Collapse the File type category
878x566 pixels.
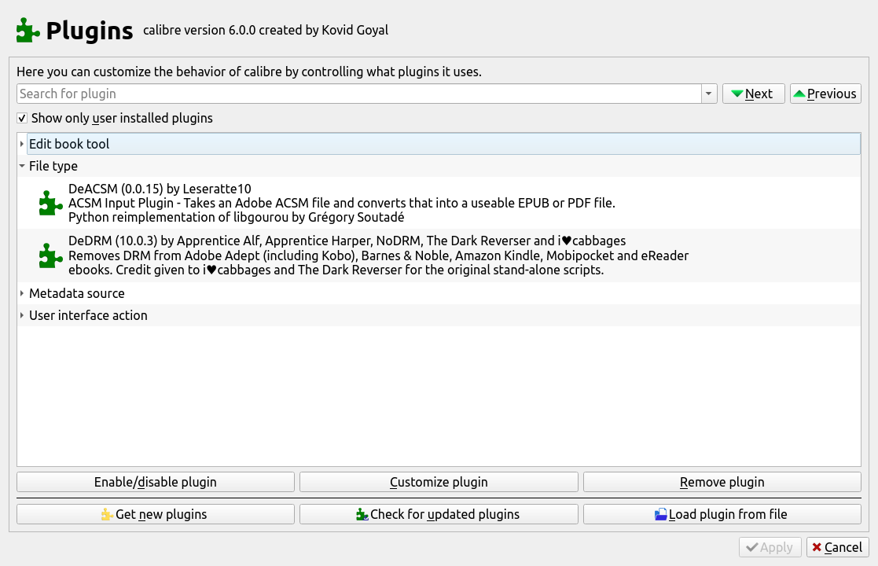coord(22,166)
